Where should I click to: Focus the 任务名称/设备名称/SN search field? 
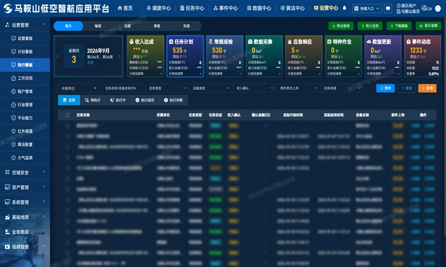tap(123, 88)
